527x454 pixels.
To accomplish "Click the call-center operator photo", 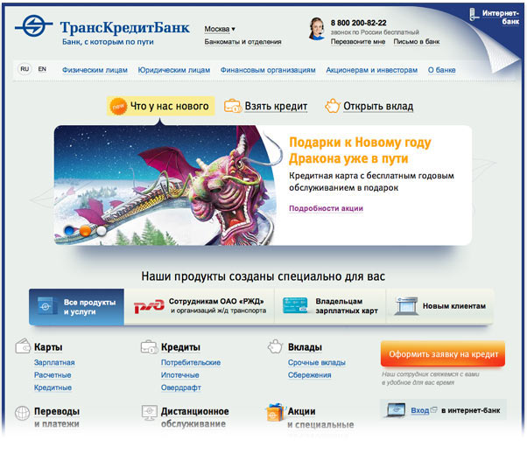I will click(316, 29).
